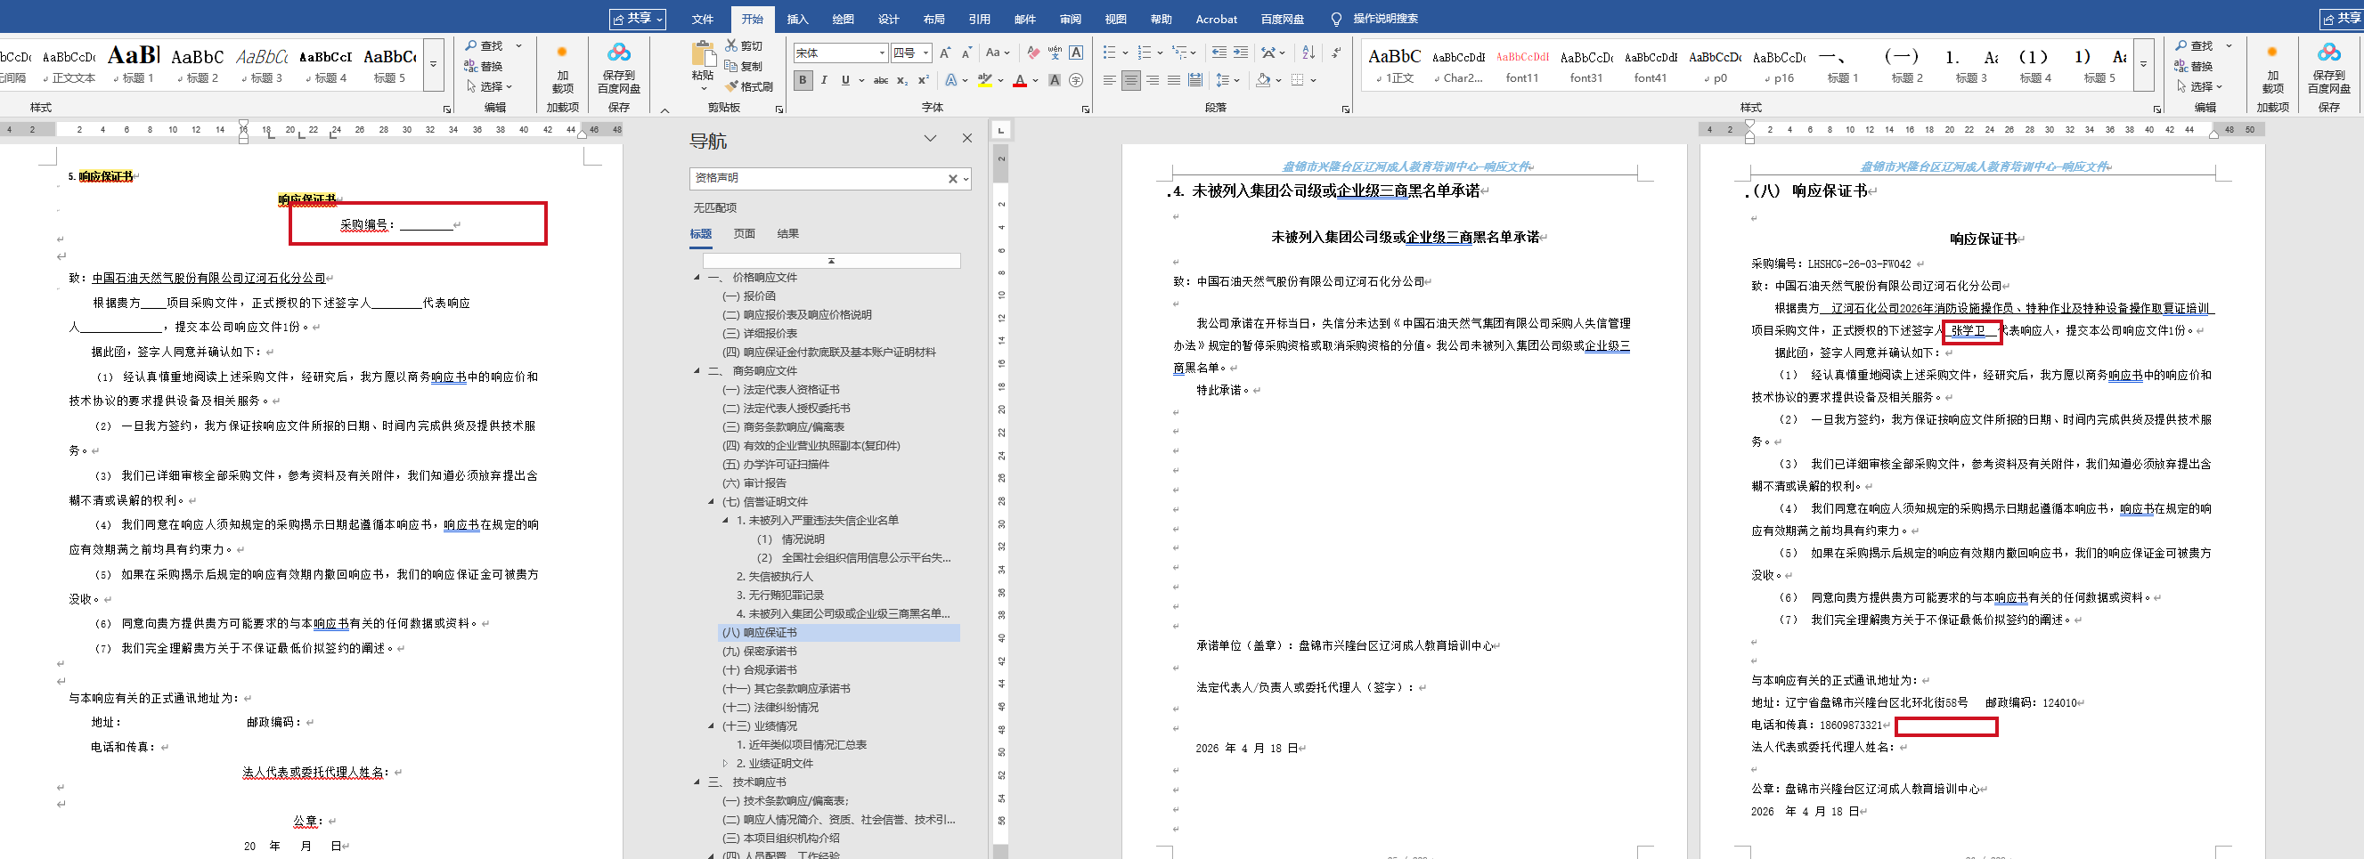Image resolution: width=2364 pixels, height=859 pixels.
Task: Click the Cut (剪切) scissors icon
Action: coord(731,45)
